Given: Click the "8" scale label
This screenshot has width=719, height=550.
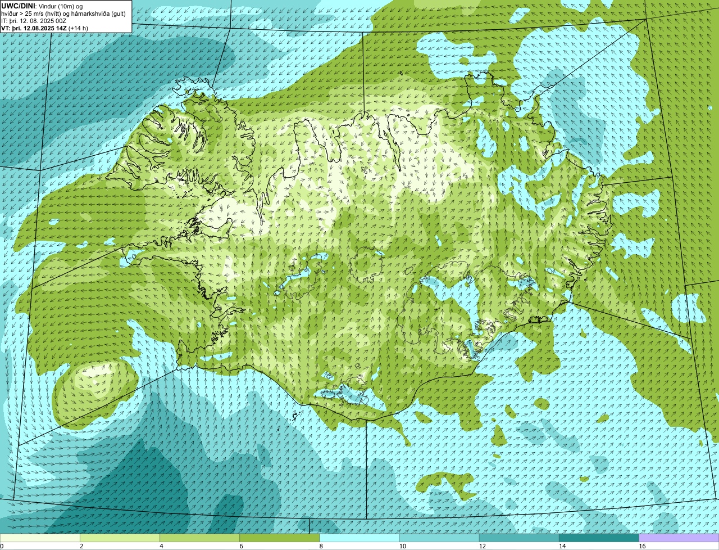Looking at the screenshot, I should tap(321, 546).
